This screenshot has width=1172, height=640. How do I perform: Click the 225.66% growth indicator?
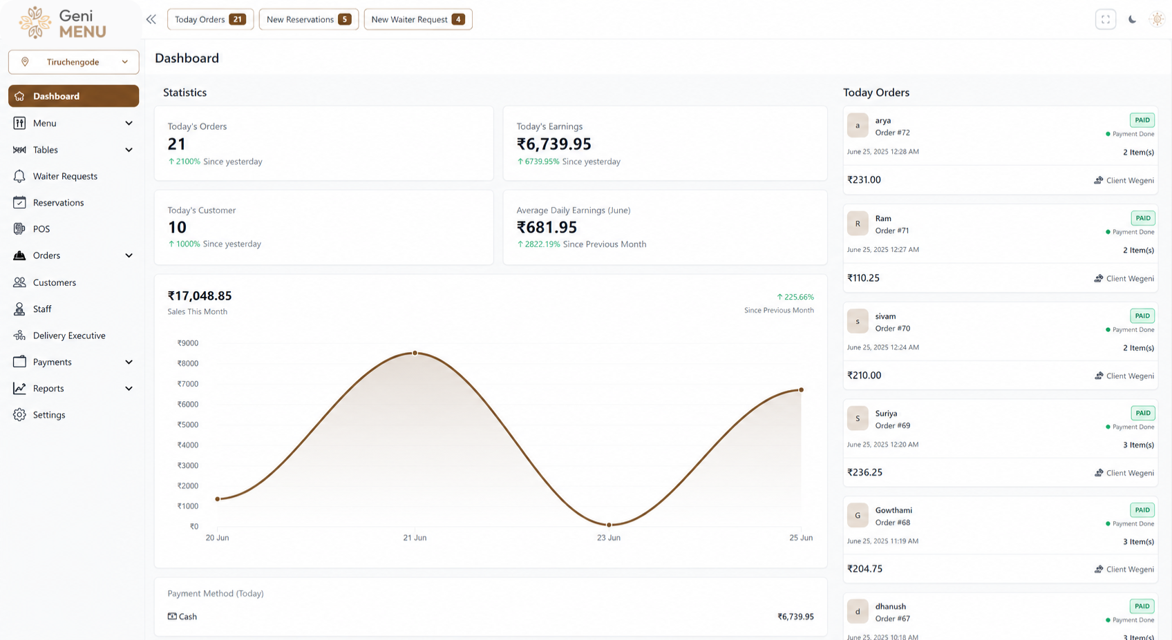coord(795,297)
